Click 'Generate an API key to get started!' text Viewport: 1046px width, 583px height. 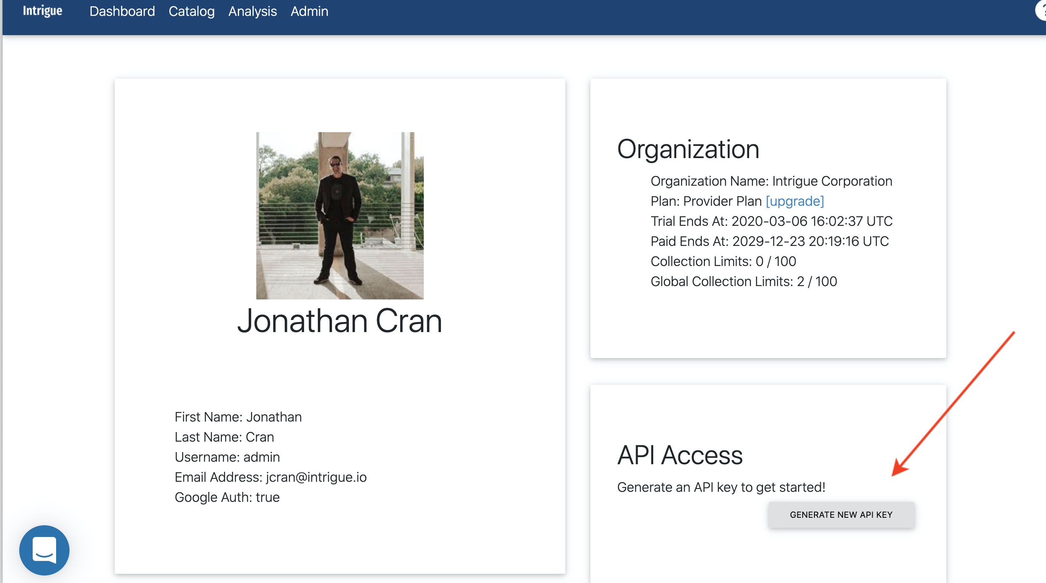[x=721, y=487]
